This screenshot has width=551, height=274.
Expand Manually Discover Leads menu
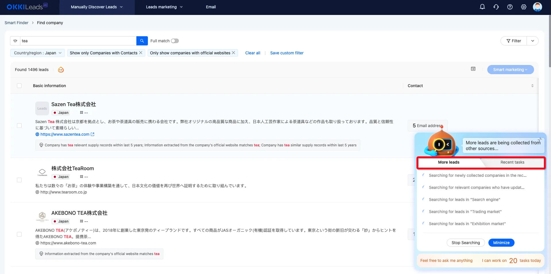click(97, 7)
